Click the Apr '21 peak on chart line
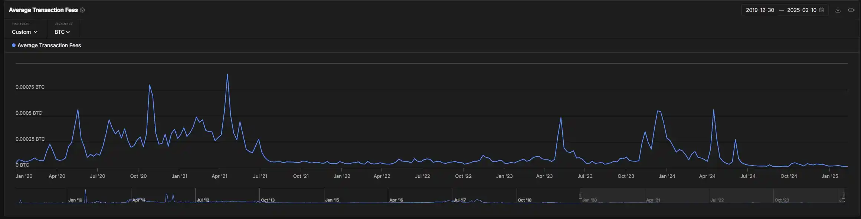 click(227, 75)
